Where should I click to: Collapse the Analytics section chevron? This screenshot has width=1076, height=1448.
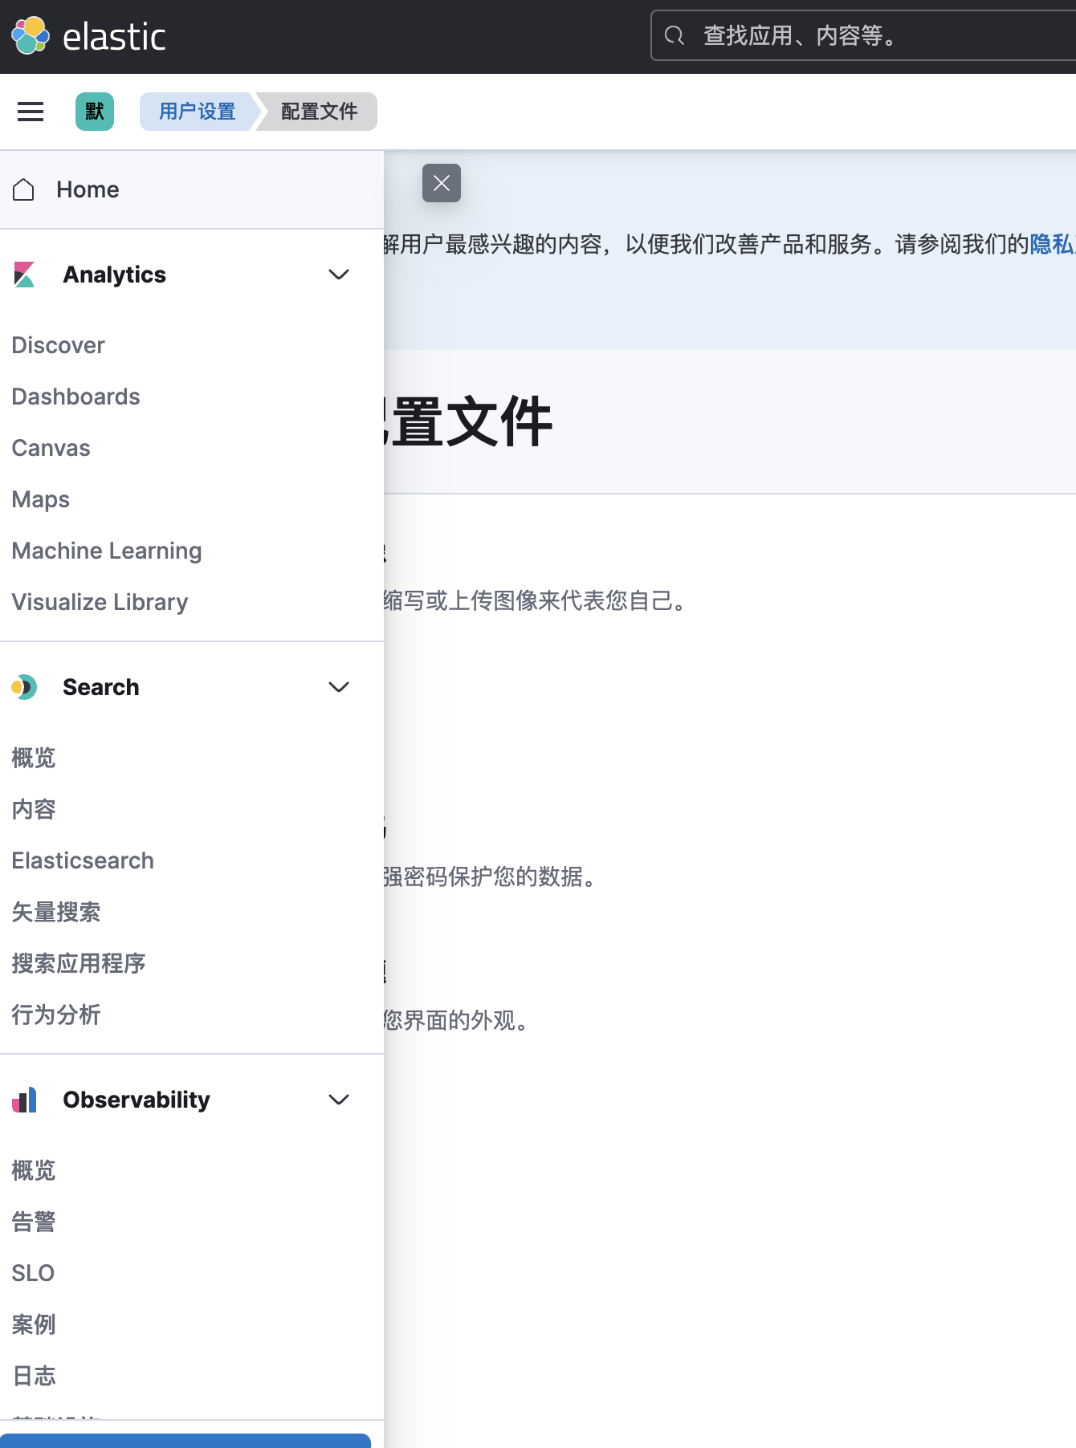point(339,275)
